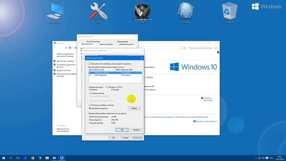Switch to Имя компьютера tab
Image resolution: width=286 pixels, height=161 pixels.
(x=93, y=42)
